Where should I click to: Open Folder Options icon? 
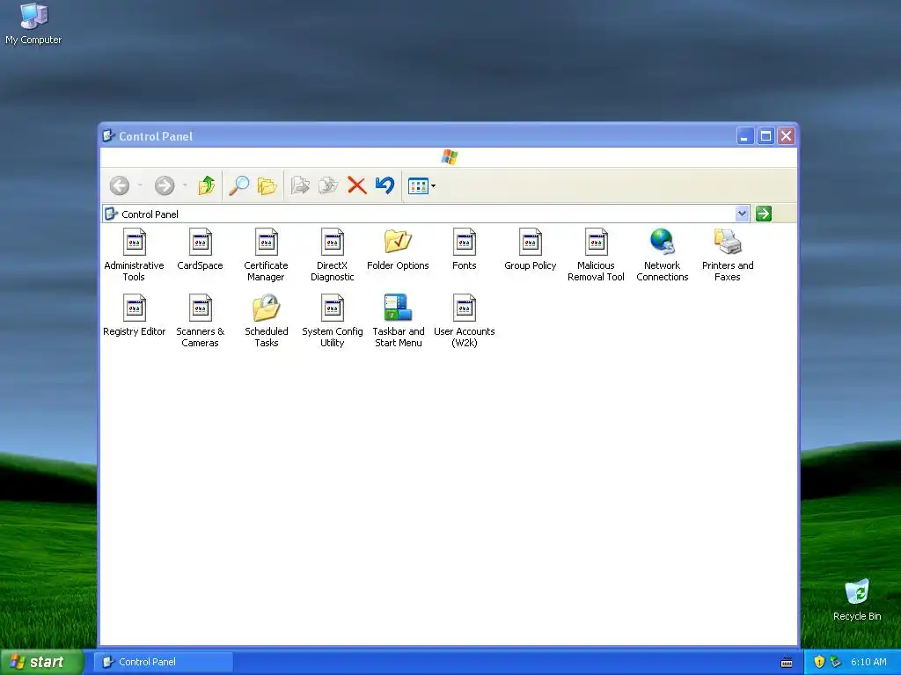[x=398, y=242]
